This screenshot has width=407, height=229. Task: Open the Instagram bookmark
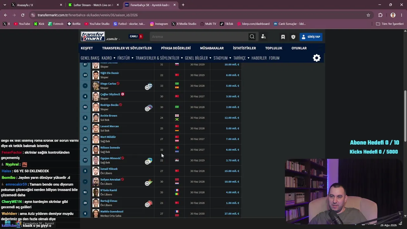pos(159,24)
